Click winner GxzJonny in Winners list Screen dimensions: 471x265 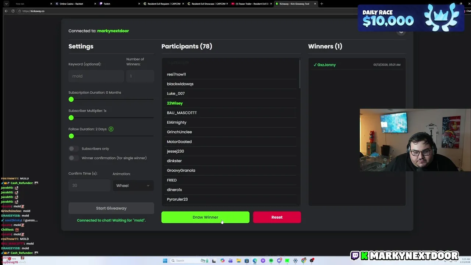[x=326, y=65]
